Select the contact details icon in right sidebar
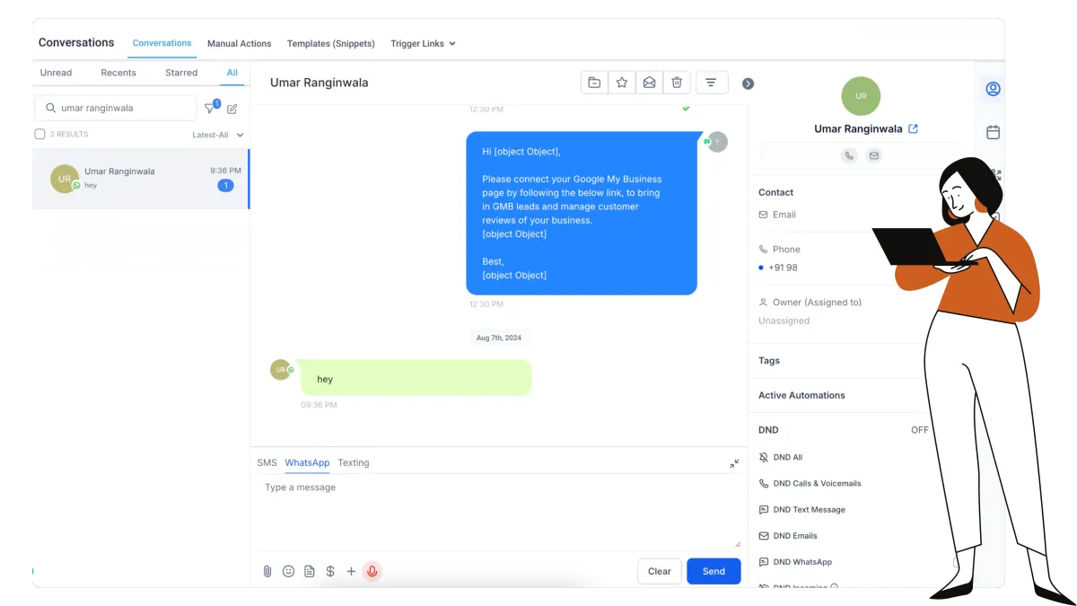1077x606 pixels. [x=993, y=89]
